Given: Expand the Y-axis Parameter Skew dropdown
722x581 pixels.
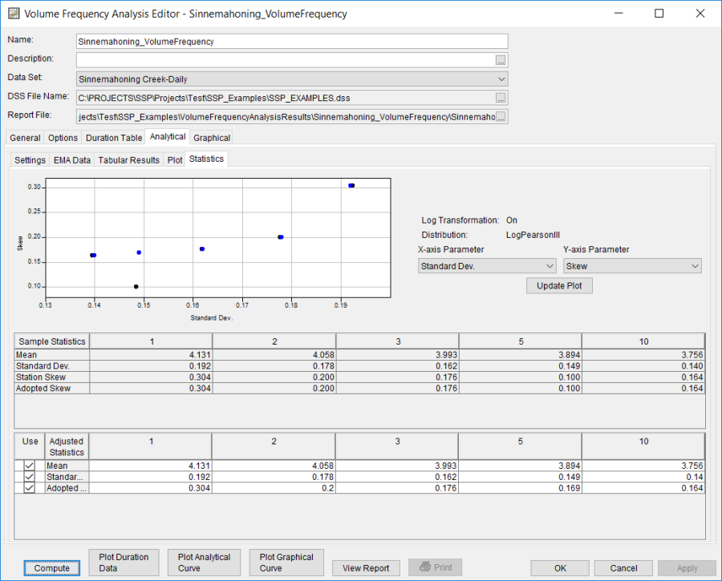Looking at the screenshot, I should coord(632,266).
